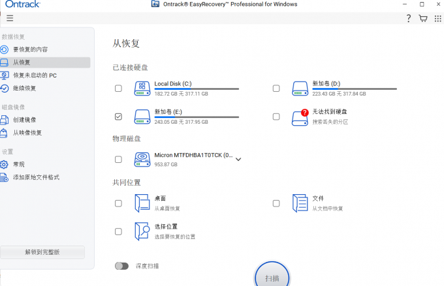Open 恢复未启动的 PC in the sidebar
The width and height of the screenshot is (444, 286).
(x=45, y=76)
